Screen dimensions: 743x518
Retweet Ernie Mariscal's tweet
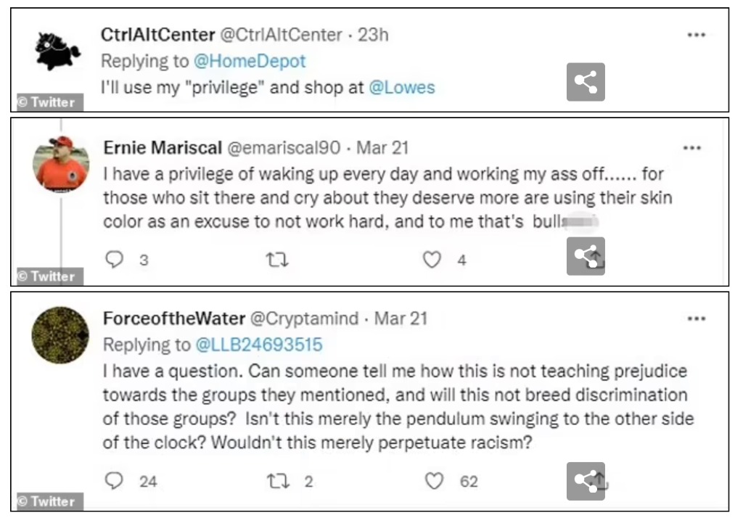coord(277,260)
